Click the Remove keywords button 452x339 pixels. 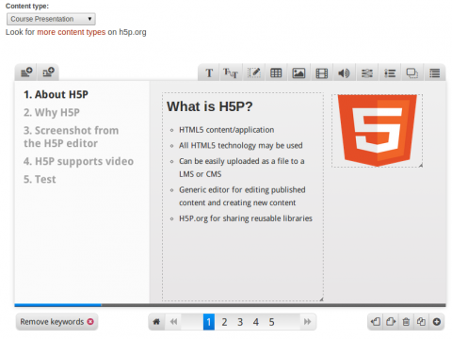coord(56,322)
